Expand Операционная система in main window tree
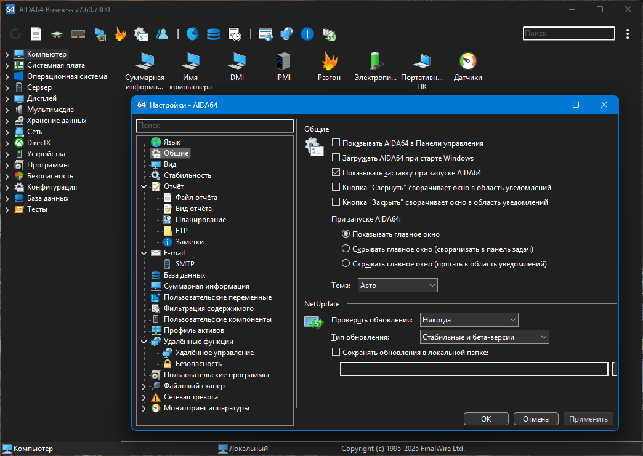Image resolution: width=643 pixels, height=456 pixels. (7, 76)
